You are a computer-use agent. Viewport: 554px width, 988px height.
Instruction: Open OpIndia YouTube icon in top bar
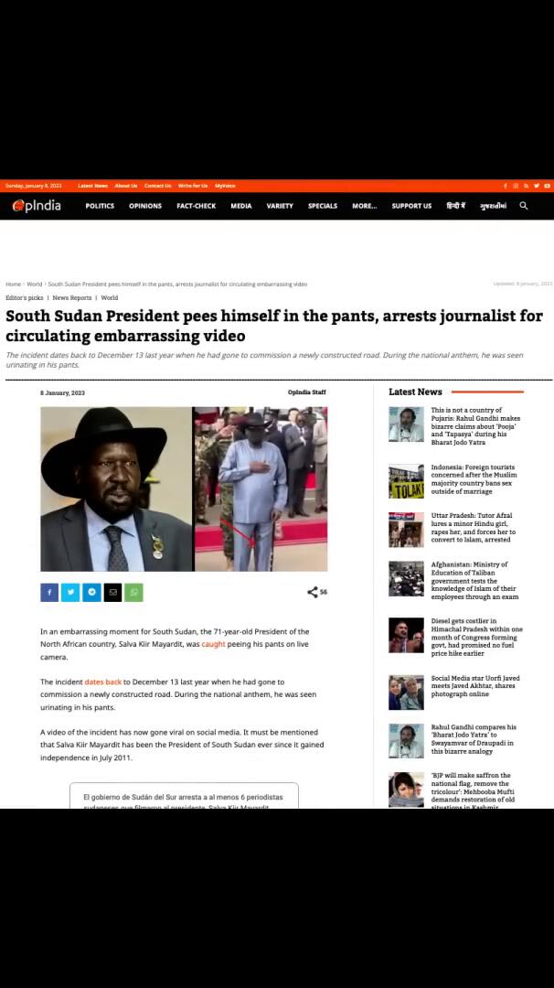tap(547, 186)
